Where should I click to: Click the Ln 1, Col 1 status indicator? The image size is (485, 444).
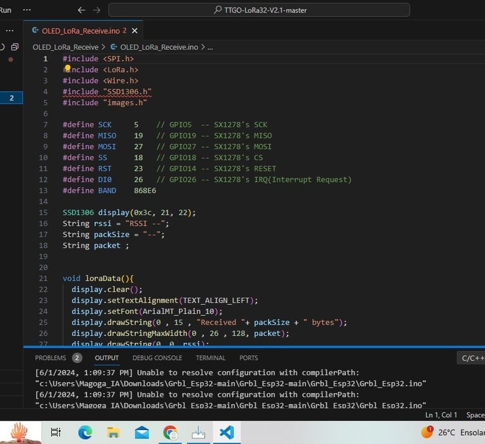point(441,415)
